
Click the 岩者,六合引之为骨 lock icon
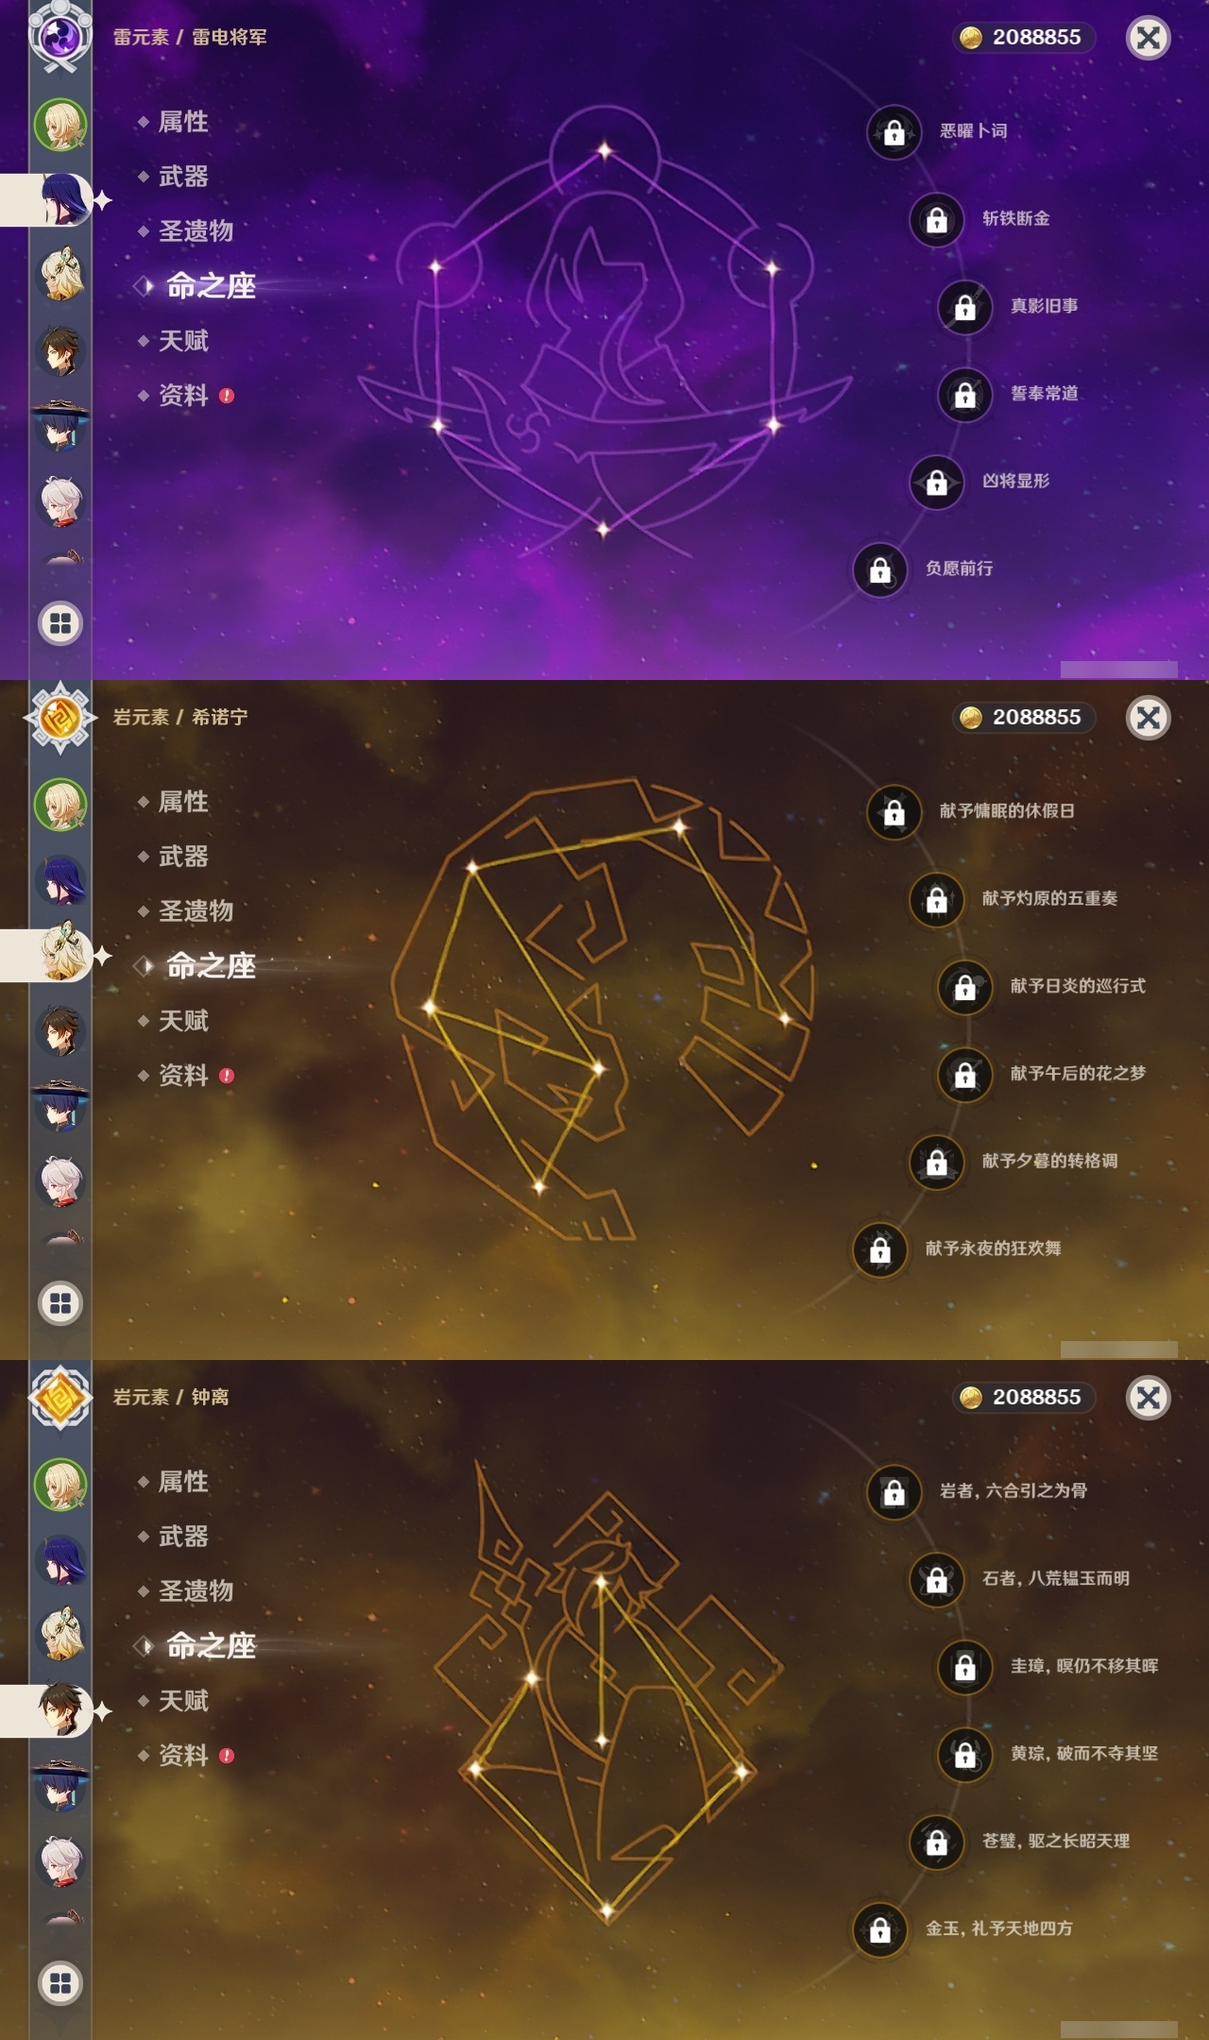click(894, 1491)
